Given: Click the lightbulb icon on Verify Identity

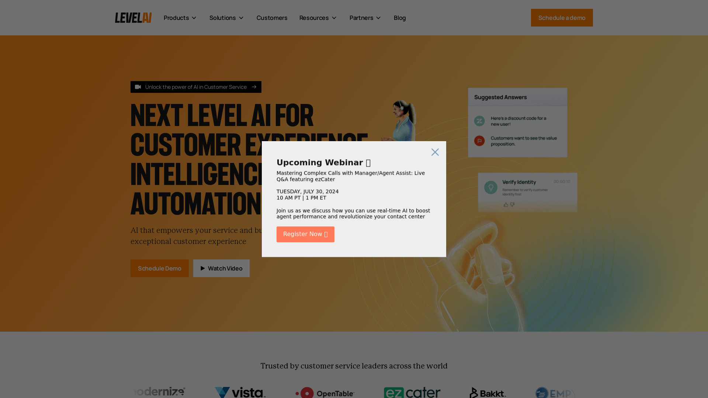Looking at the screenshot, I should 491,188.
